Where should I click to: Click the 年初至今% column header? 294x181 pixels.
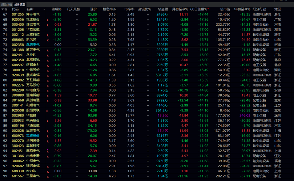242,9
